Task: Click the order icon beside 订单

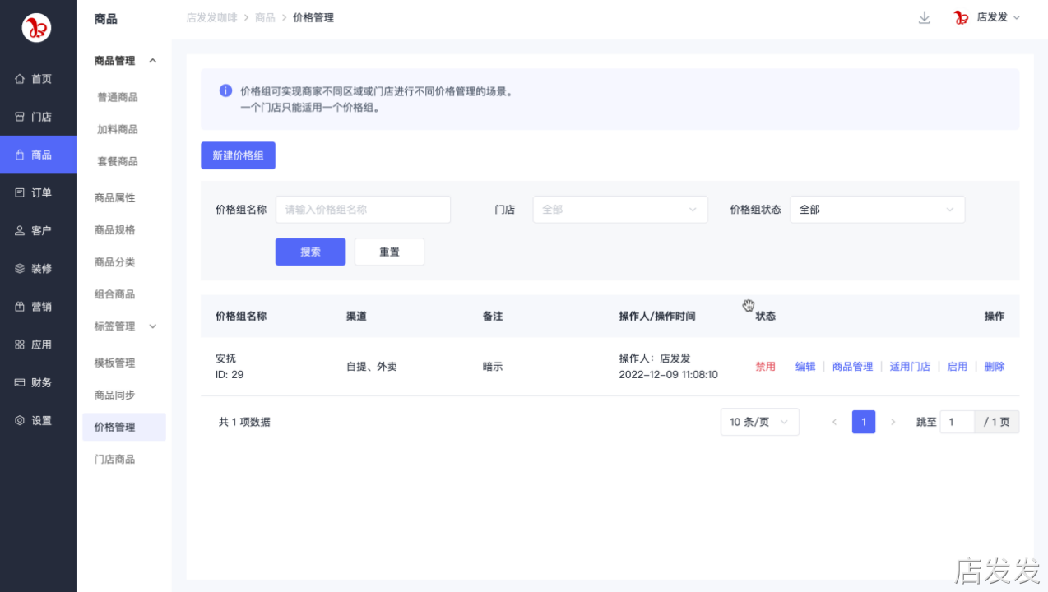Action: pyautogui.click(x=20, y=192)
